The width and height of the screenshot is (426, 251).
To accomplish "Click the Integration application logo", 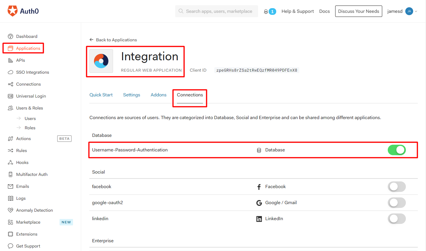I will coord(101,61).
